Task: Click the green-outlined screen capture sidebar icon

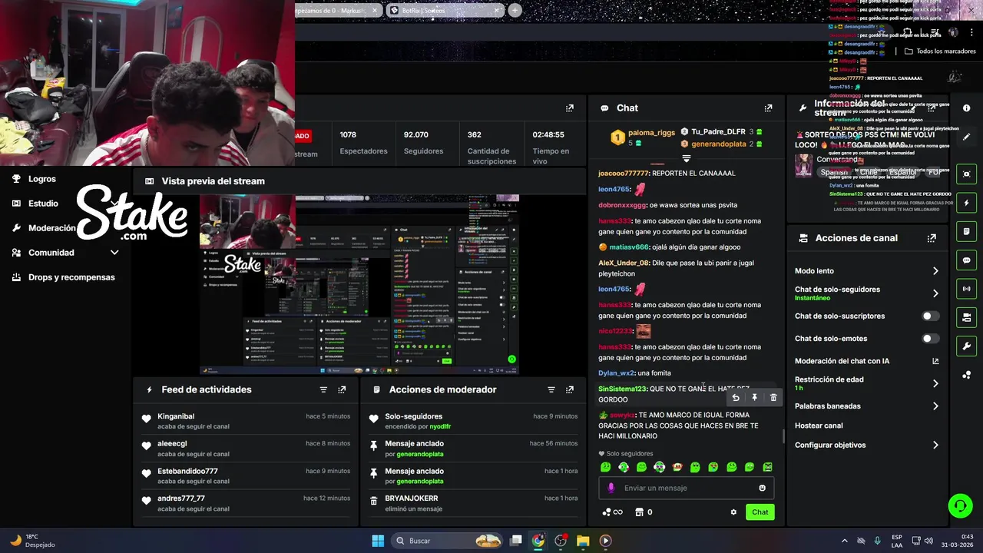Action: (966, 174)
